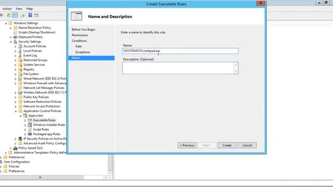Expand the Name Resolution Policy node
The height and width of the screenshot is (187, 333).
(x=10, y=28)
